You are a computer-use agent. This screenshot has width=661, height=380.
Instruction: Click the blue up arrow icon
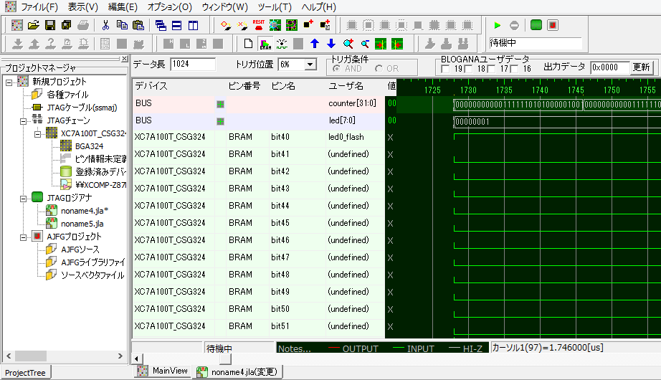point(314,44)
